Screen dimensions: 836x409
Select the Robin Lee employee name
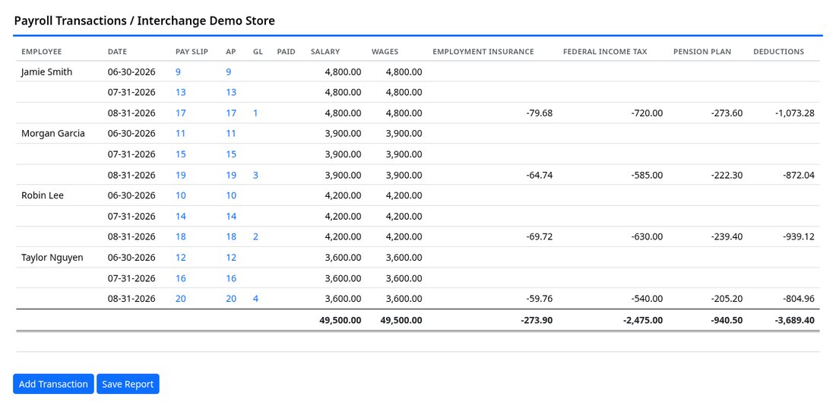pyautogui.click(x=42, y=195)
